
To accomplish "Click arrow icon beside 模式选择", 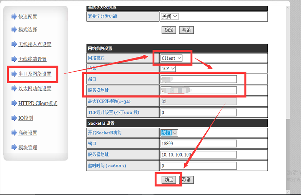I will 14,30.
